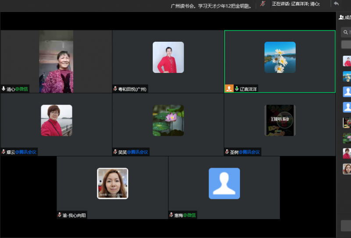Click muted mic icon next to 圣树
This screenshot has height=238, width=351.
coord(227,152)
